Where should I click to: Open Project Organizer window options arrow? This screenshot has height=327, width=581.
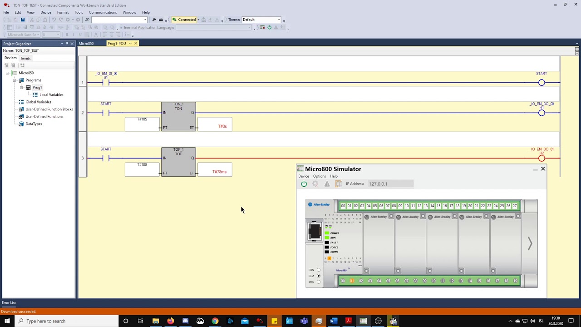point(62,44)
